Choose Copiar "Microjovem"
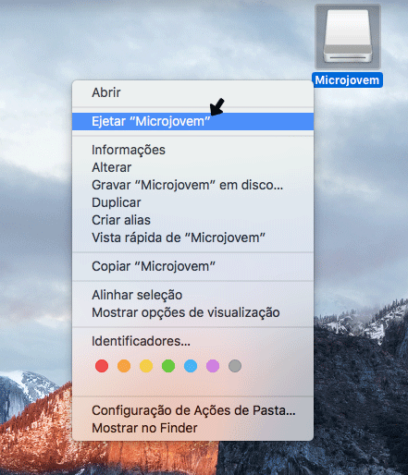Viewport: 408px width, 475px height. pyautogui.click(x=192, y=266)
